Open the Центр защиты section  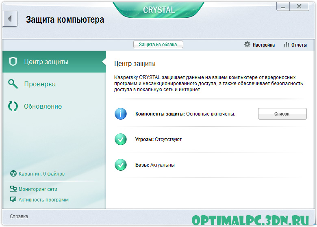54,62
